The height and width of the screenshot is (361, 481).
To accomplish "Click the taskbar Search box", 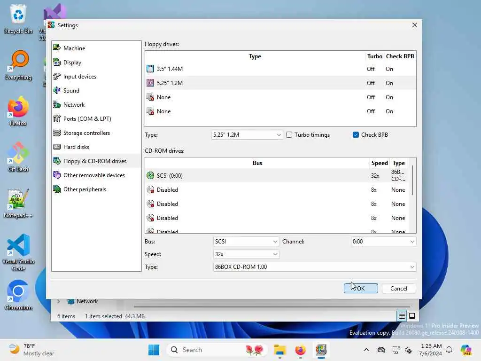I will pos(217,350).
